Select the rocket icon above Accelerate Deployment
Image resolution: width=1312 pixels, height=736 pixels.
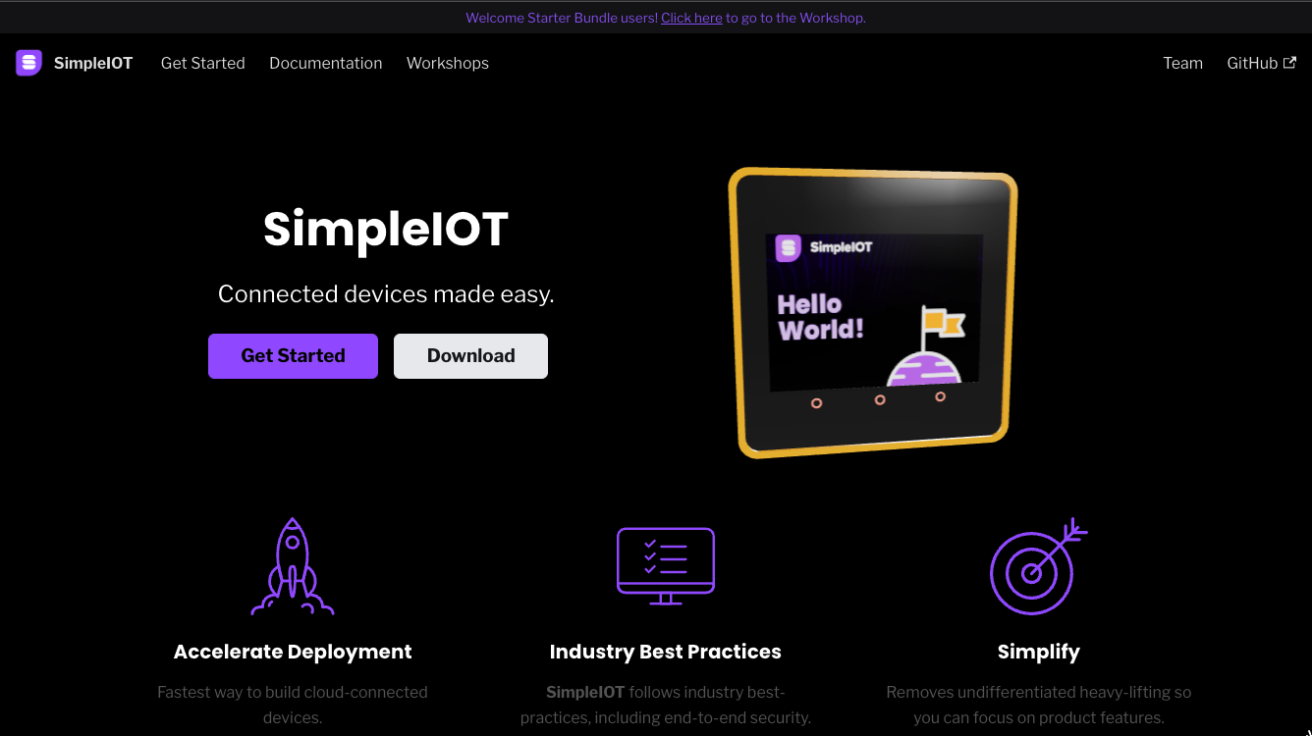(292, 566)
